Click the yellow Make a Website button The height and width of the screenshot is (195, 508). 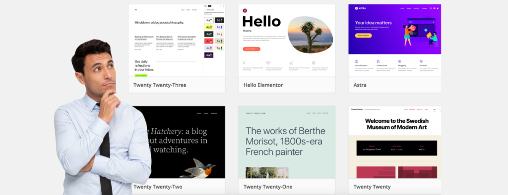coord(363,35)
